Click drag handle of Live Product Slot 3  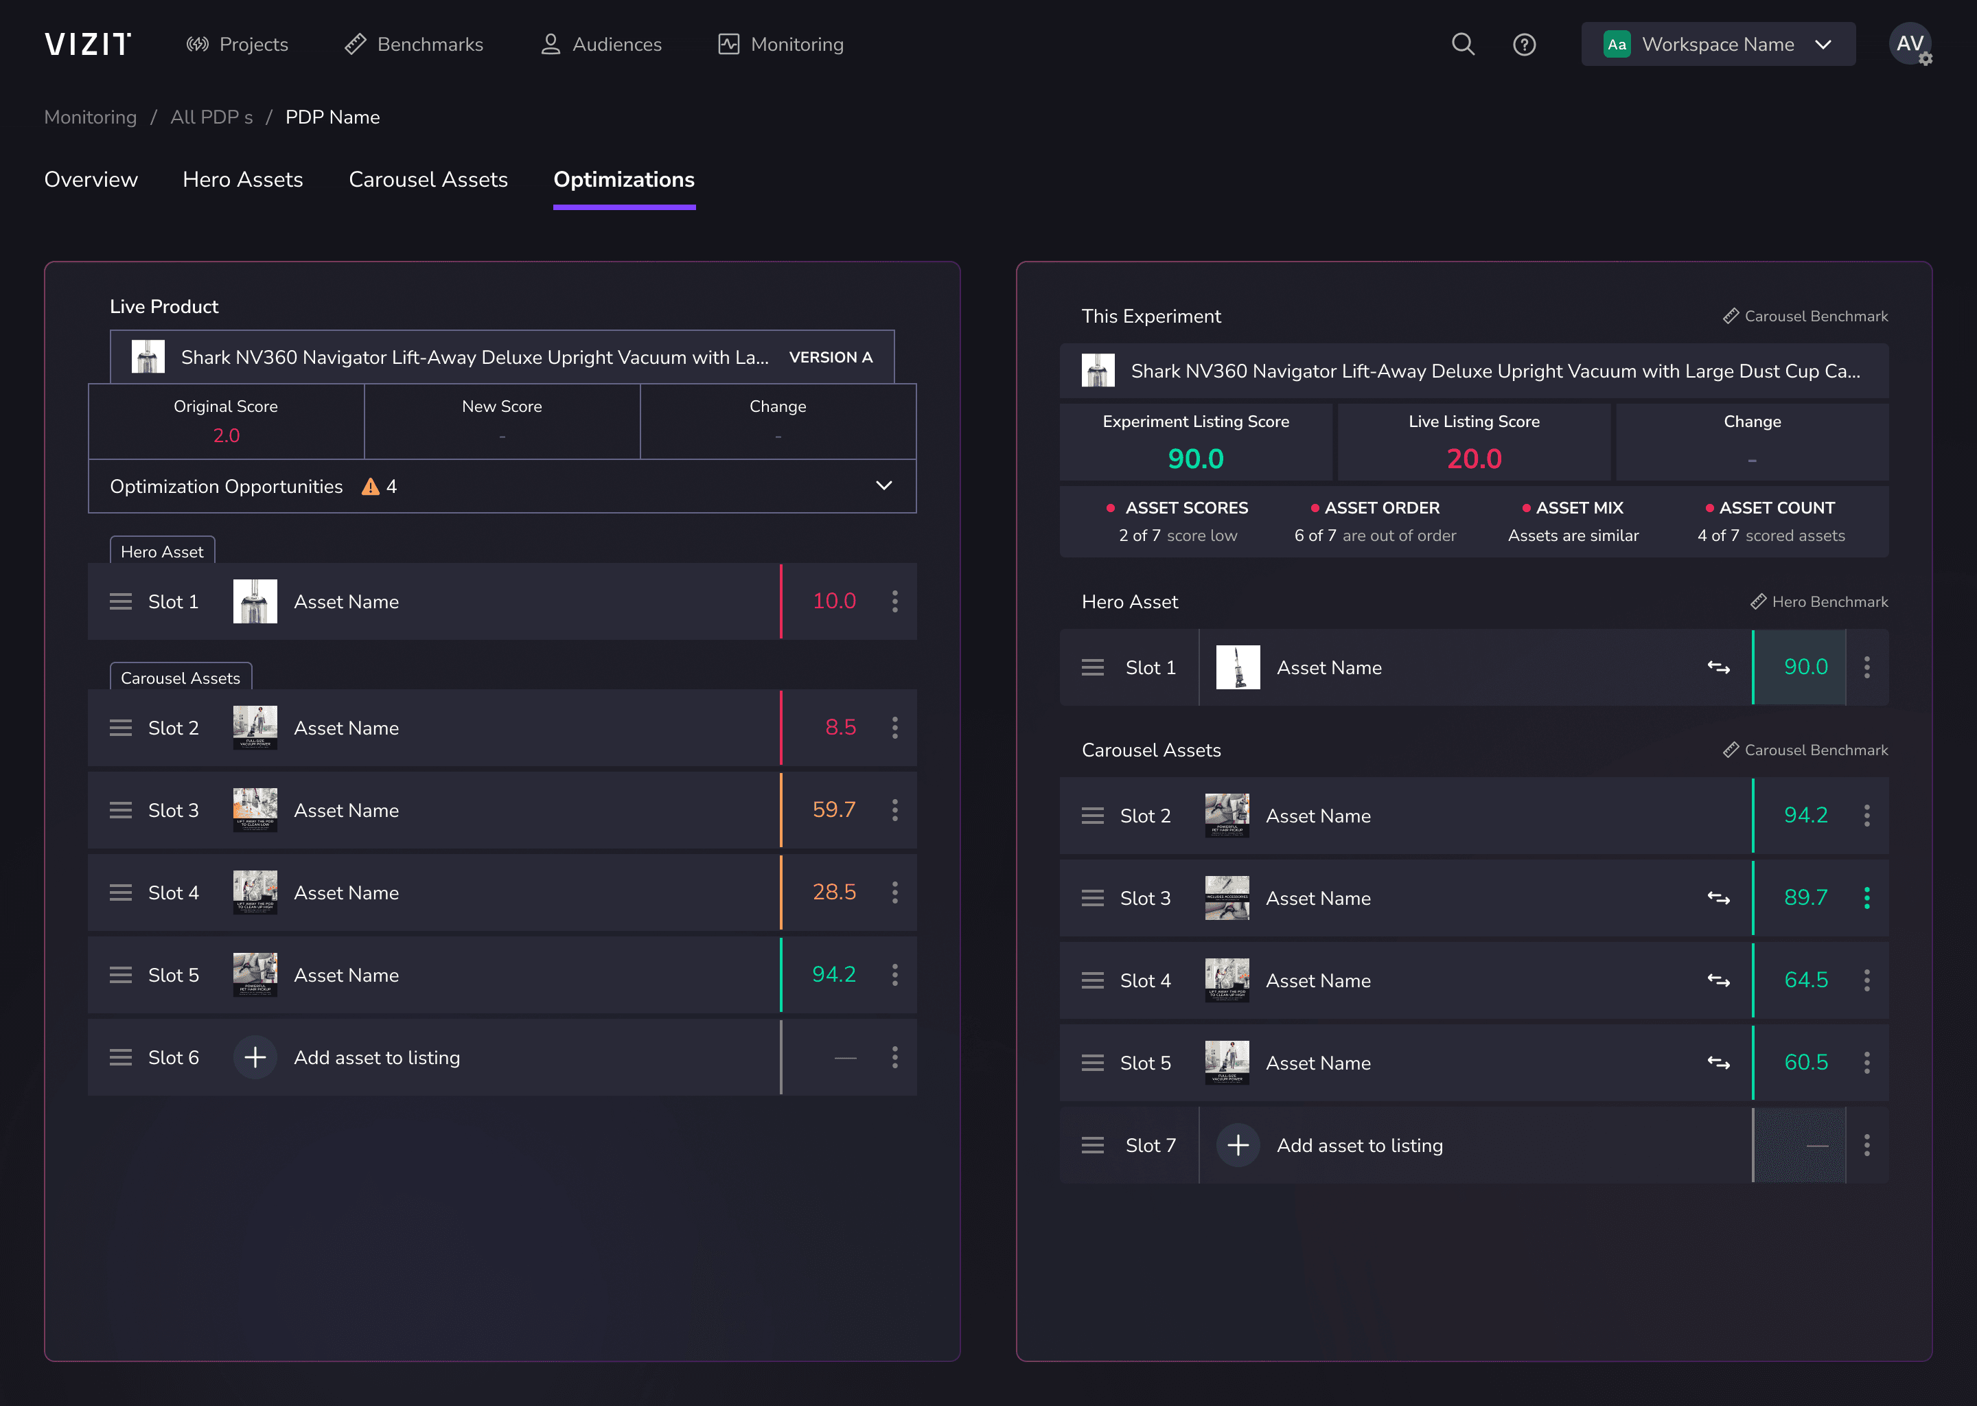122,810
